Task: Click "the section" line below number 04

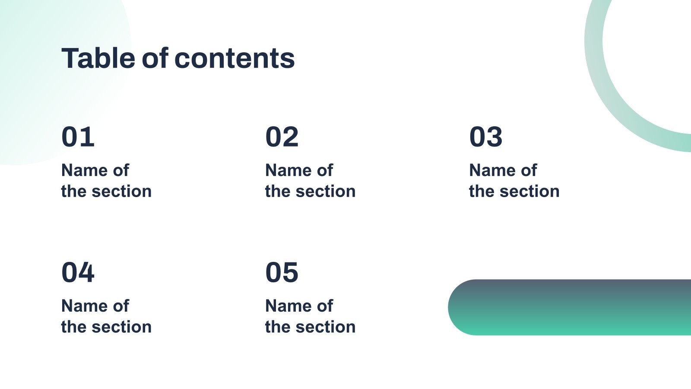Action: pyautogui.click(x=106, y=327)
